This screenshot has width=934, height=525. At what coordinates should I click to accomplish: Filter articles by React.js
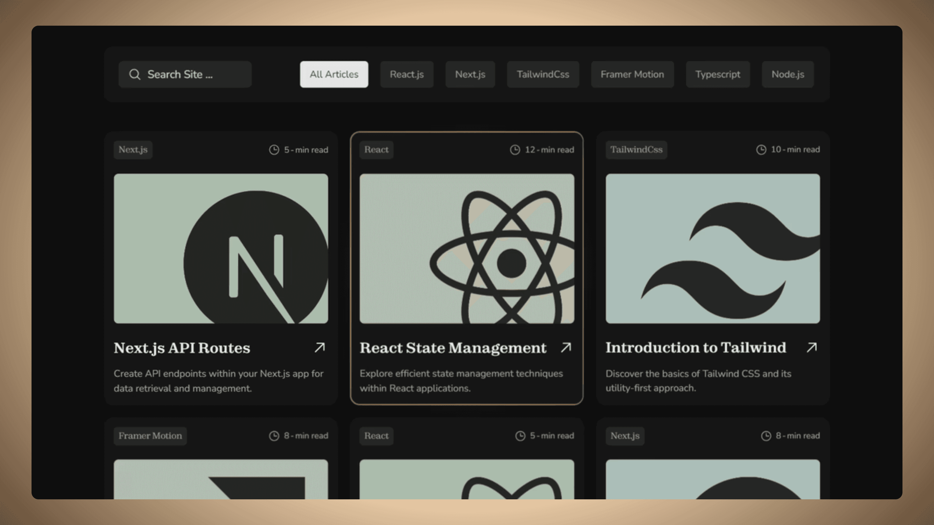(x=407, y=74)
